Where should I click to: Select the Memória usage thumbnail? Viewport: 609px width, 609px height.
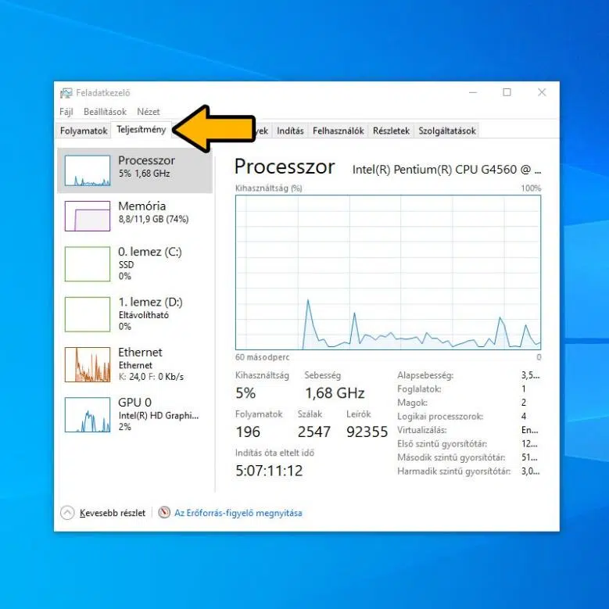pos(88,216)
